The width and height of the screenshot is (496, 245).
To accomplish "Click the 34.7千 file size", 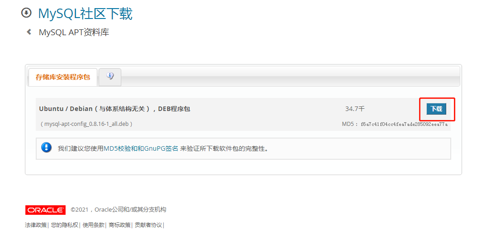I will pyautogui.click(x=355, y=109).
